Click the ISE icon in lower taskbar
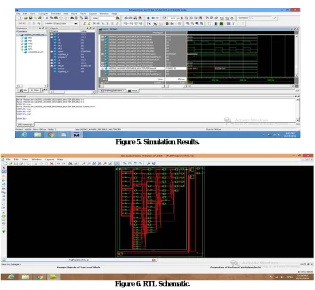 coord(53,276)
